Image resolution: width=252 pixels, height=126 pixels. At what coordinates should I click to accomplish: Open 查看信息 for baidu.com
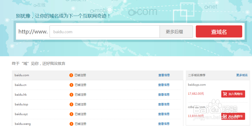click(164, 75)
